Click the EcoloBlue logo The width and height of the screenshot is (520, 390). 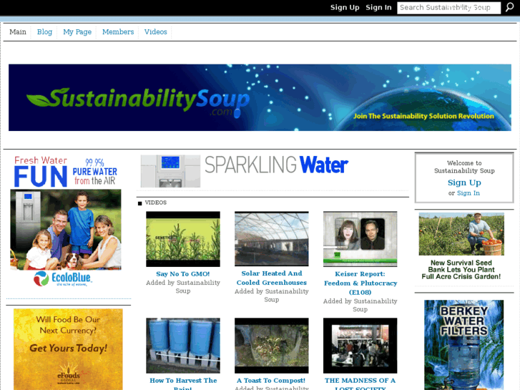[x=63, y=278]
